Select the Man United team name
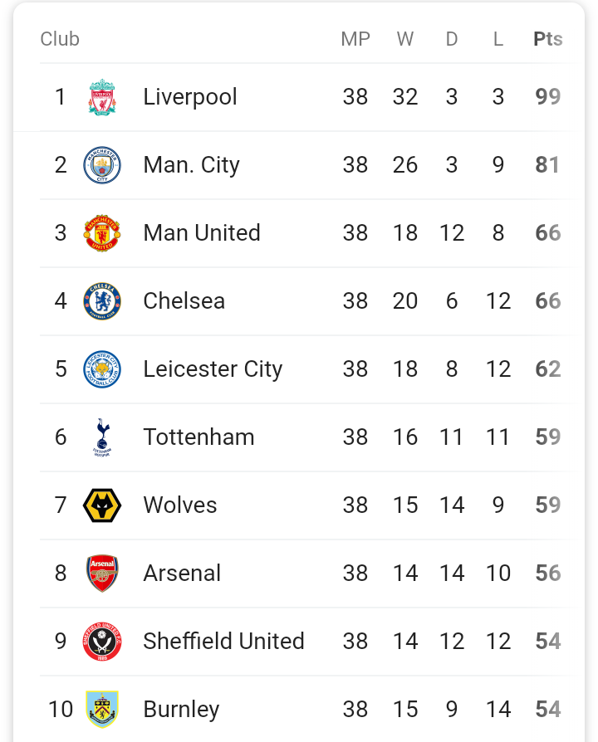 202,233
